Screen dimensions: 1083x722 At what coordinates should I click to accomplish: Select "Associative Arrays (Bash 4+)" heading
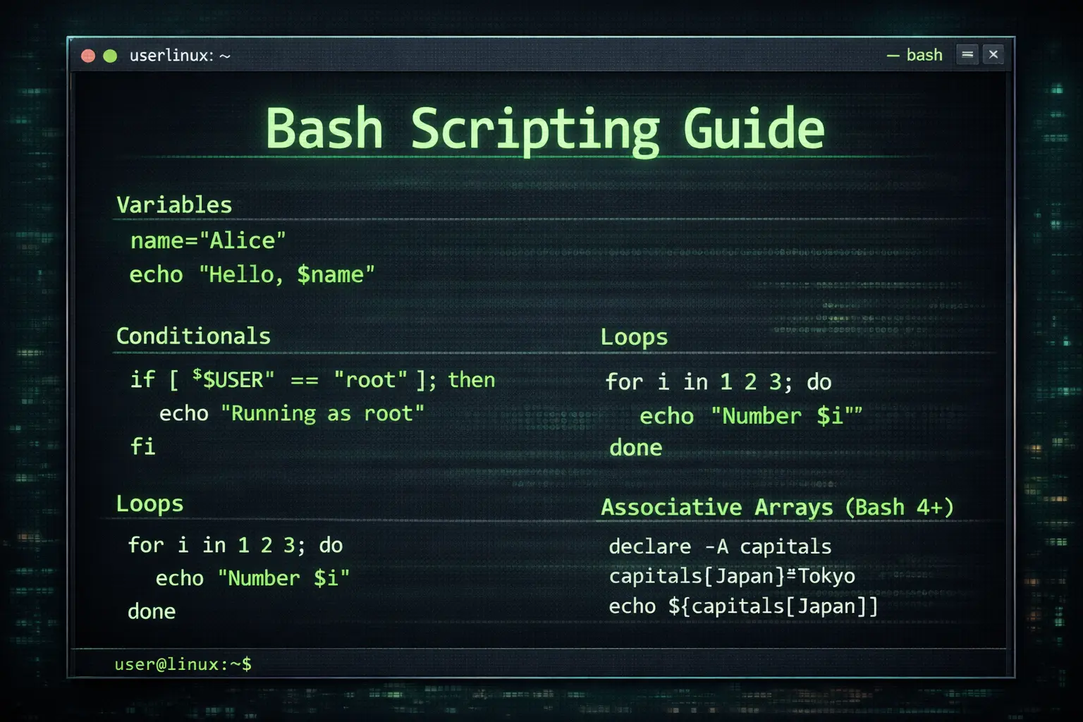click(777, 507)
